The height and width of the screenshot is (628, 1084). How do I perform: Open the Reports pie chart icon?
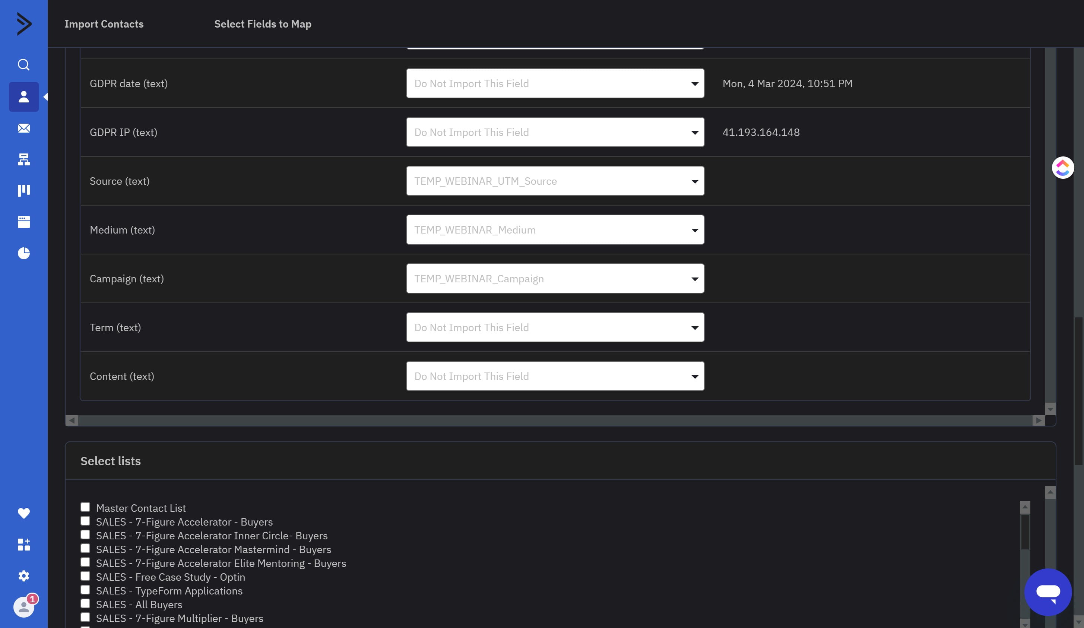(24, 253)
